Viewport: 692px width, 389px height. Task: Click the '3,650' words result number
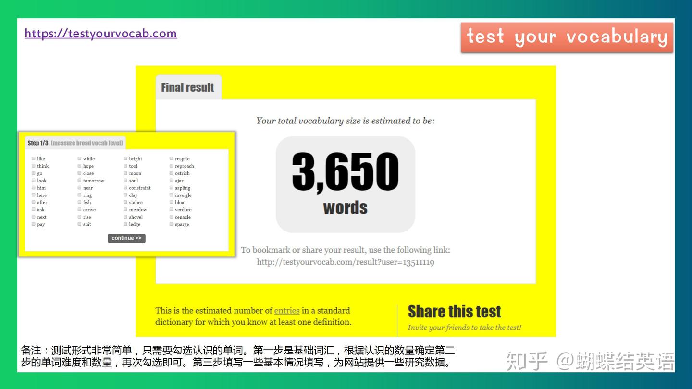(x=346, y=172)
